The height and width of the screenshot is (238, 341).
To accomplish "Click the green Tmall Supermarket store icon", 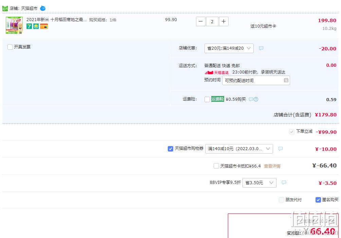I will pos(5,9).
